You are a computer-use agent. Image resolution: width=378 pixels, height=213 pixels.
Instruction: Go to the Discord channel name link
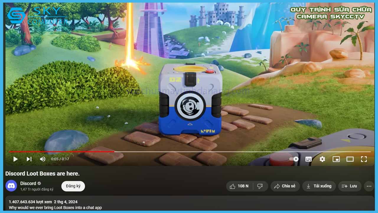[28, 183]
